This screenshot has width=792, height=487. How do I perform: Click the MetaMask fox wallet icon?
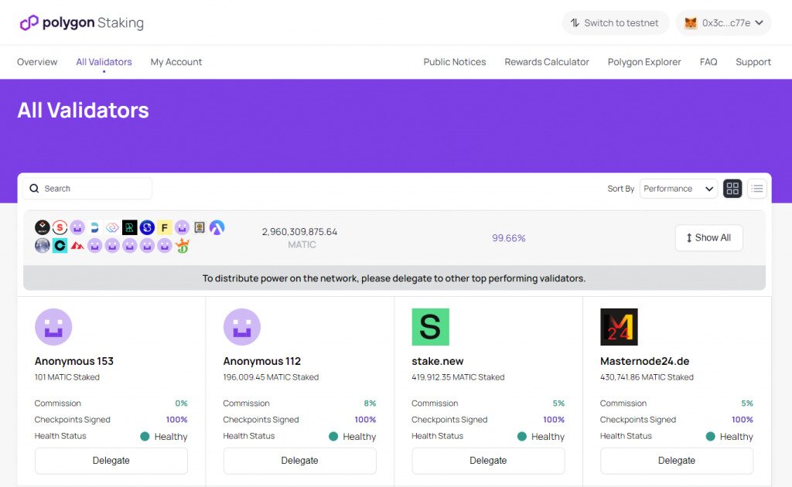pos(691,23)
